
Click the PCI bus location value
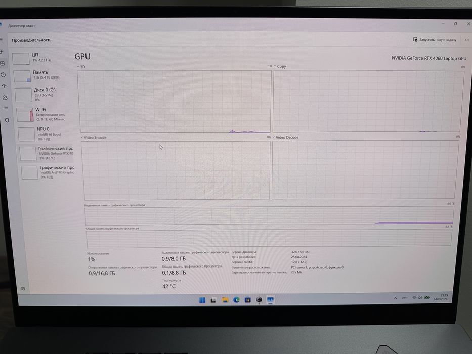(x=317, y=267)
